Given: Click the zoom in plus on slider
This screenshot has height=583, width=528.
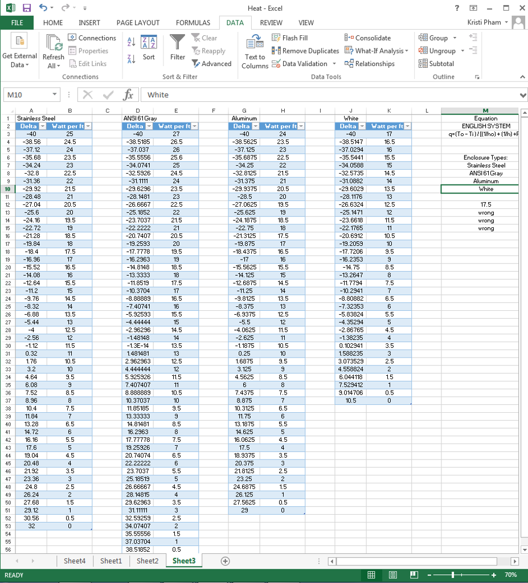Looking at the screenshot, I should click(494, 574).
